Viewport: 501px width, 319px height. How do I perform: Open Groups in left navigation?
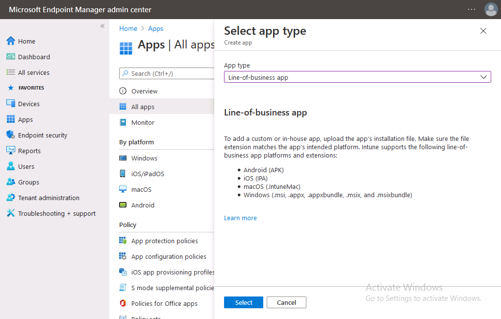[x=28, y=182]
